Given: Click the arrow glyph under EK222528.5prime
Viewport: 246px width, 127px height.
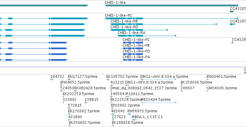Looking at the screenshot, I should click(111, 103).
